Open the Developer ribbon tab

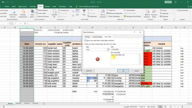[62, 7]
